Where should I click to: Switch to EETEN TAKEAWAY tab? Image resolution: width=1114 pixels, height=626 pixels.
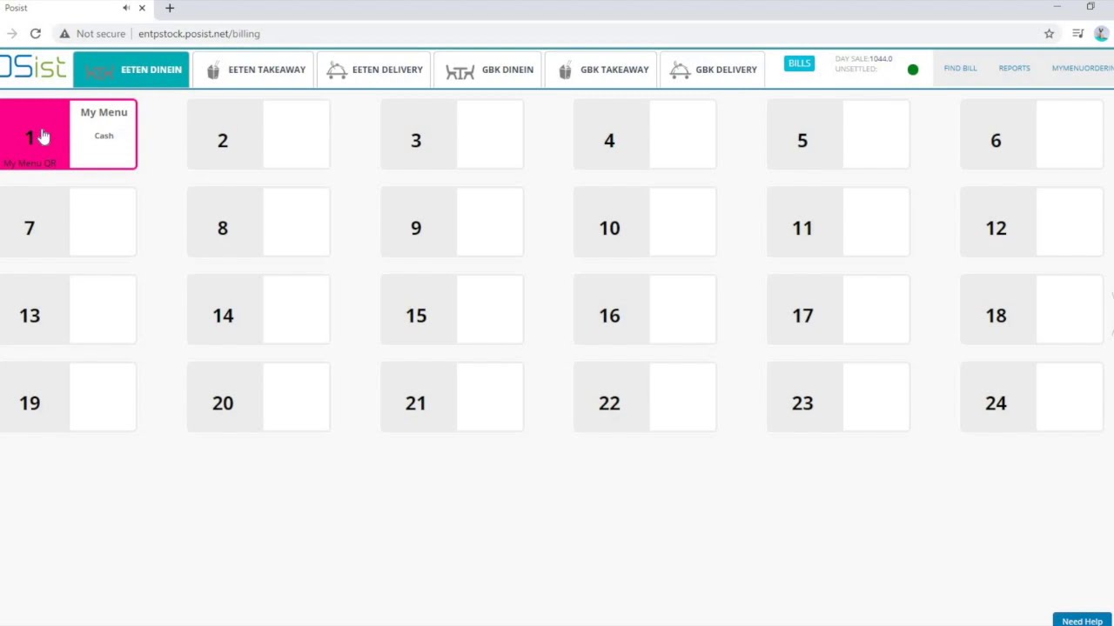pyautogui.click(x=255, y=70)
